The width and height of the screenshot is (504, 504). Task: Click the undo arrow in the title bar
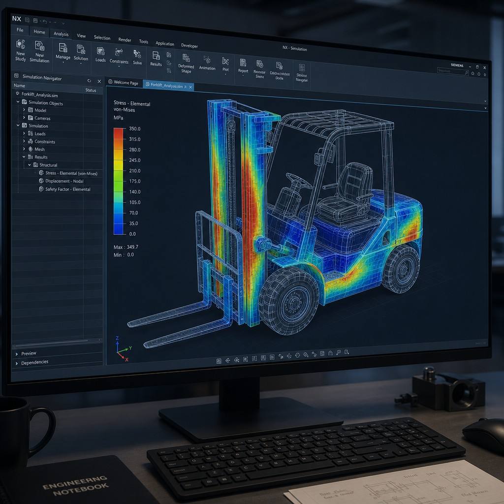[45, 22]
